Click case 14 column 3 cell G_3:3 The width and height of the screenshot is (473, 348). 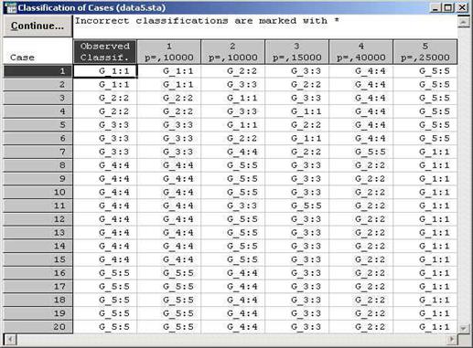click(297, 246)
